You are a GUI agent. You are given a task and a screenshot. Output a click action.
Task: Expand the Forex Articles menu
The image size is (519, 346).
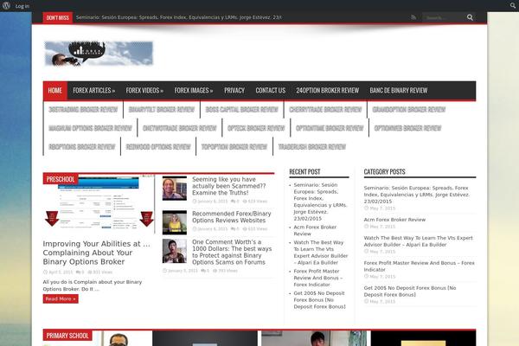click(x=94, y=90)
